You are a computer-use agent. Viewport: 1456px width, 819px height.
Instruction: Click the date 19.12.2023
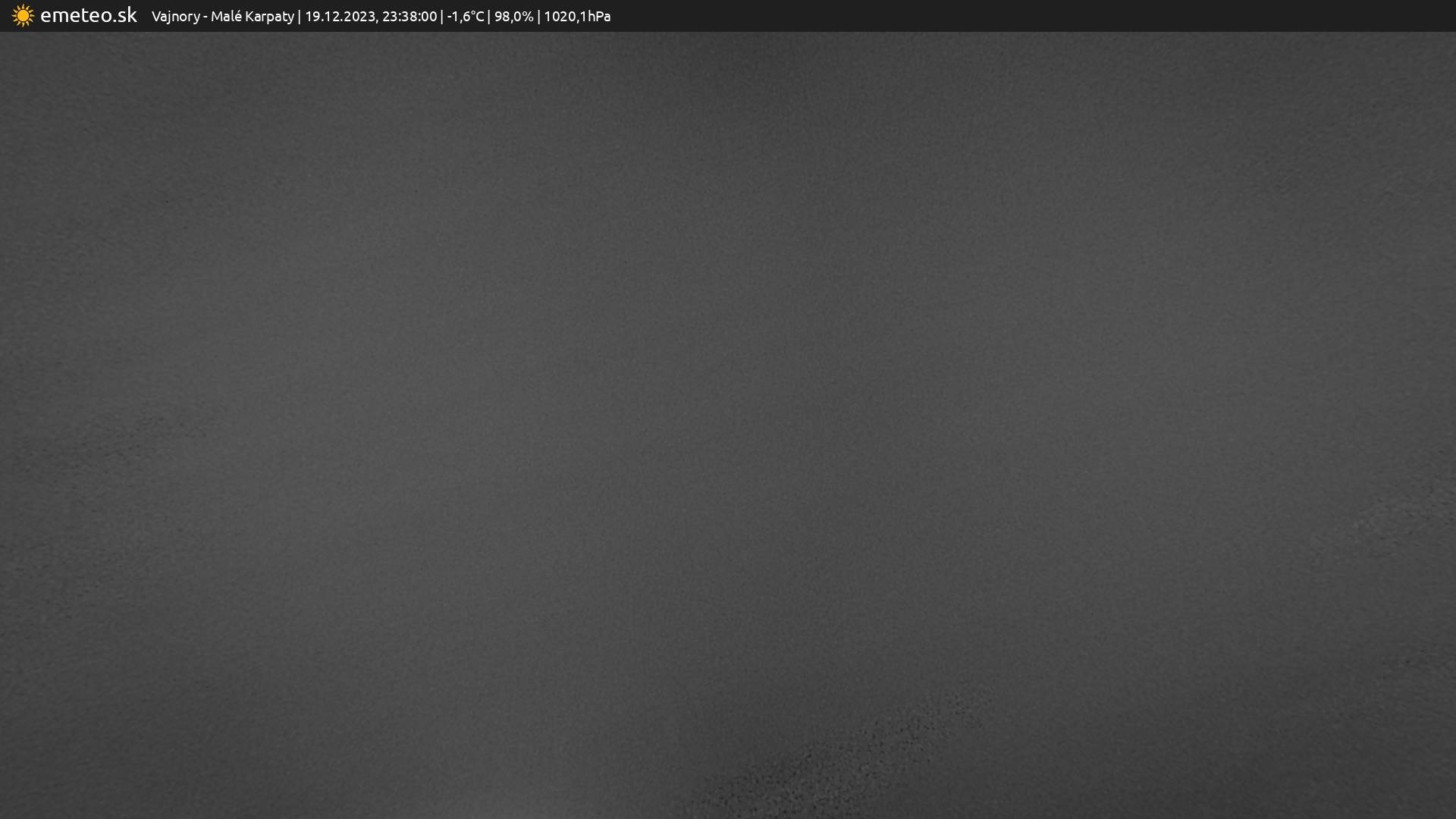pyautogui.click(x=340, y=17)
